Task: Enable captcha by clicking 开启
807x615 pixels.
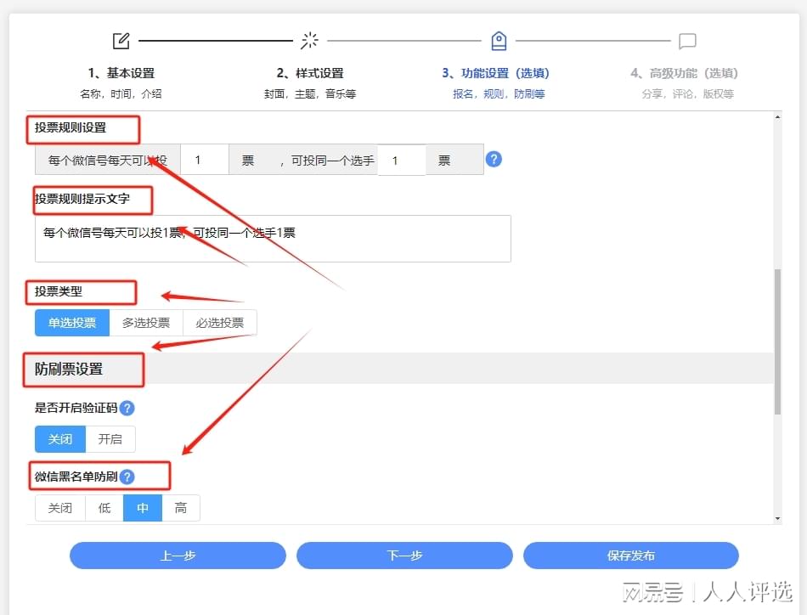Action: 110,439
